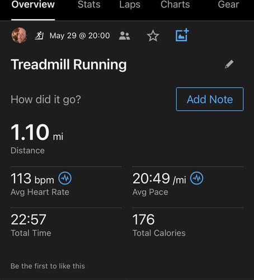Image resolution: width=254 pixels, height=280 pixels.
Task: Click the Add Note button
Action: click(x=210, y=99)
